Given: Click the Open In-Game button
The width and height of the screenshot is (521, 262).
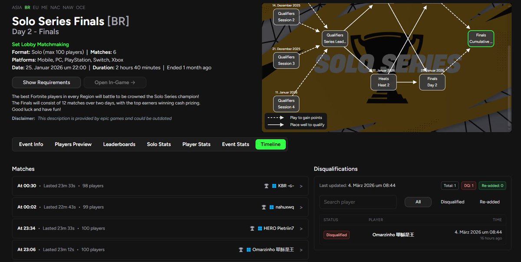Looking at the screenshot, I should pyautogui.click(x=115, y=82).
